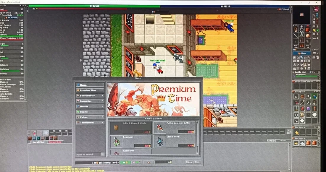Image resolution: width=326 pixels, height=172 pixels.
Task: Toggle the crossed swords offensive fight mode
Action: click(314, 26)
